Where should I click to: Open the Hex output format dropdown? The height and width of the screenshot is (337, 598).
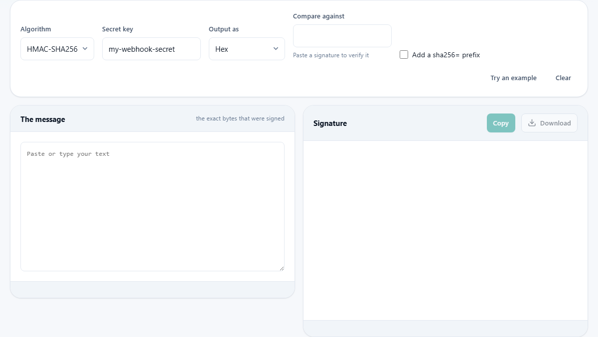point(247,49)
